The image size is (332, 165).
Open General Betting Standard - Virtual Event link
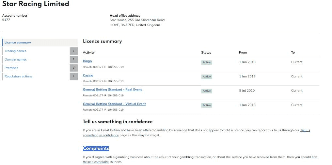coord(114,104)
